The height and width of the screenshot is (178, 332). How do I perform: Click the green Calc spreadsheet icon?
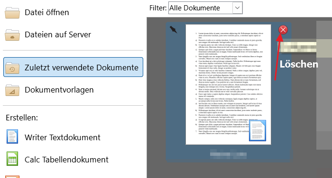click(x=12, y=159)
